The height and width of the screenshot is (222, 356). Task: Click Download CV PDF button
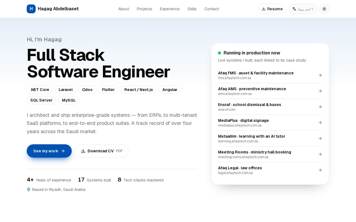(102, 151)
